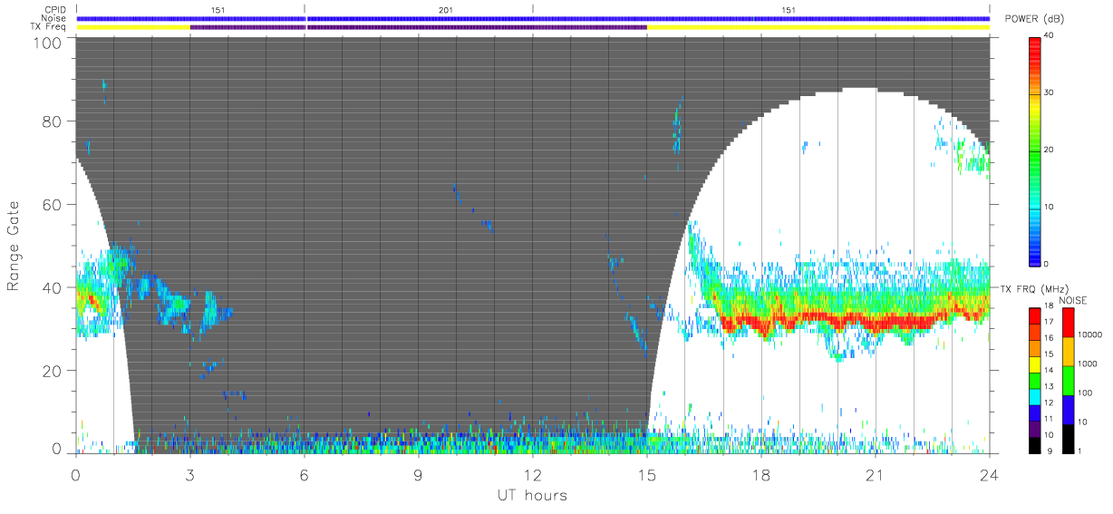Click the blue Noise strip above plot
This screenshot has height=514, width=1113.
pyautogui.click(x=533, y=18)
